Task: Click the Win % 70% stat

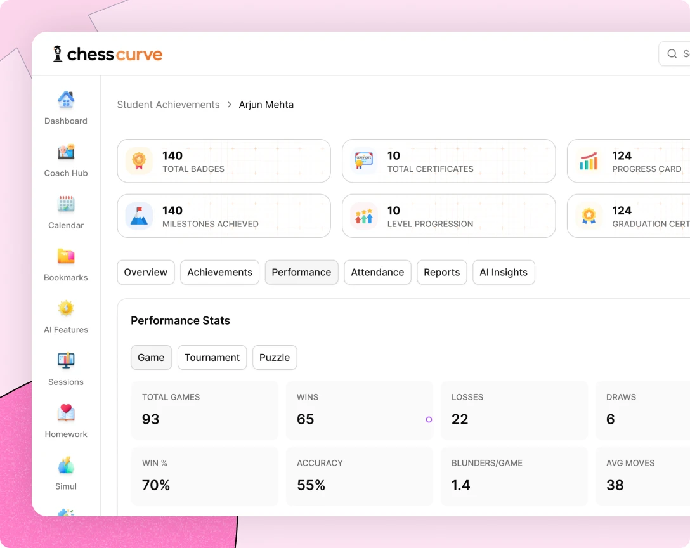Action: [x=205, y=476]
